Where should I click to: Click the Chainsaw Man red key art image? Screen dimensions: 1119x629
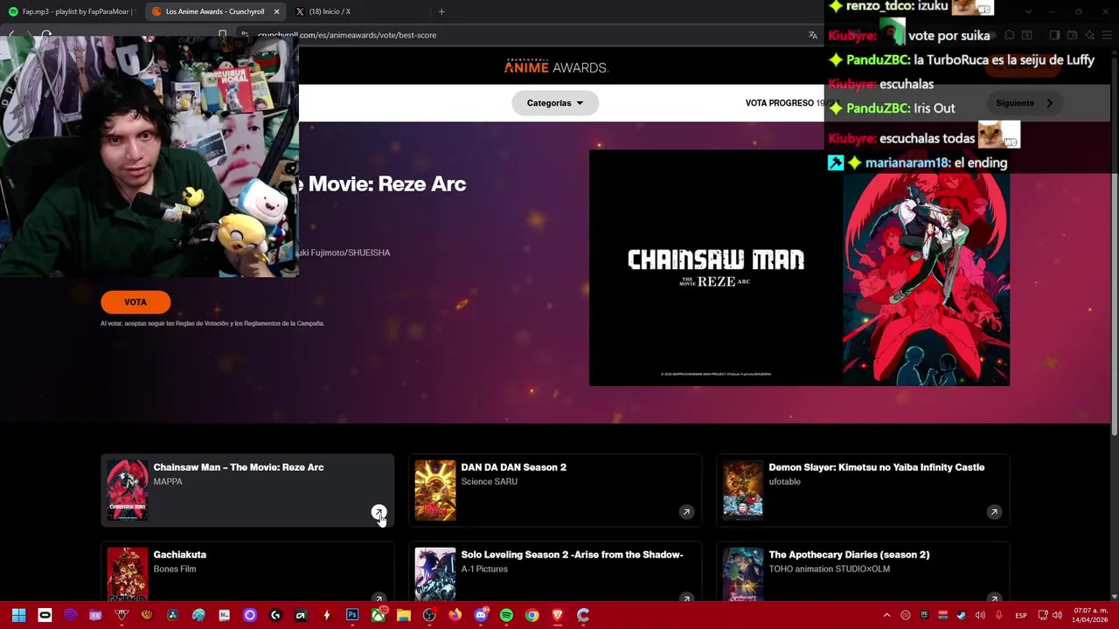pos(926,278)
